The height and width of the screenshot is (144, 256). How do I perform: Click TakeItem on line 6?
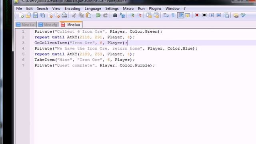point(44,60)
